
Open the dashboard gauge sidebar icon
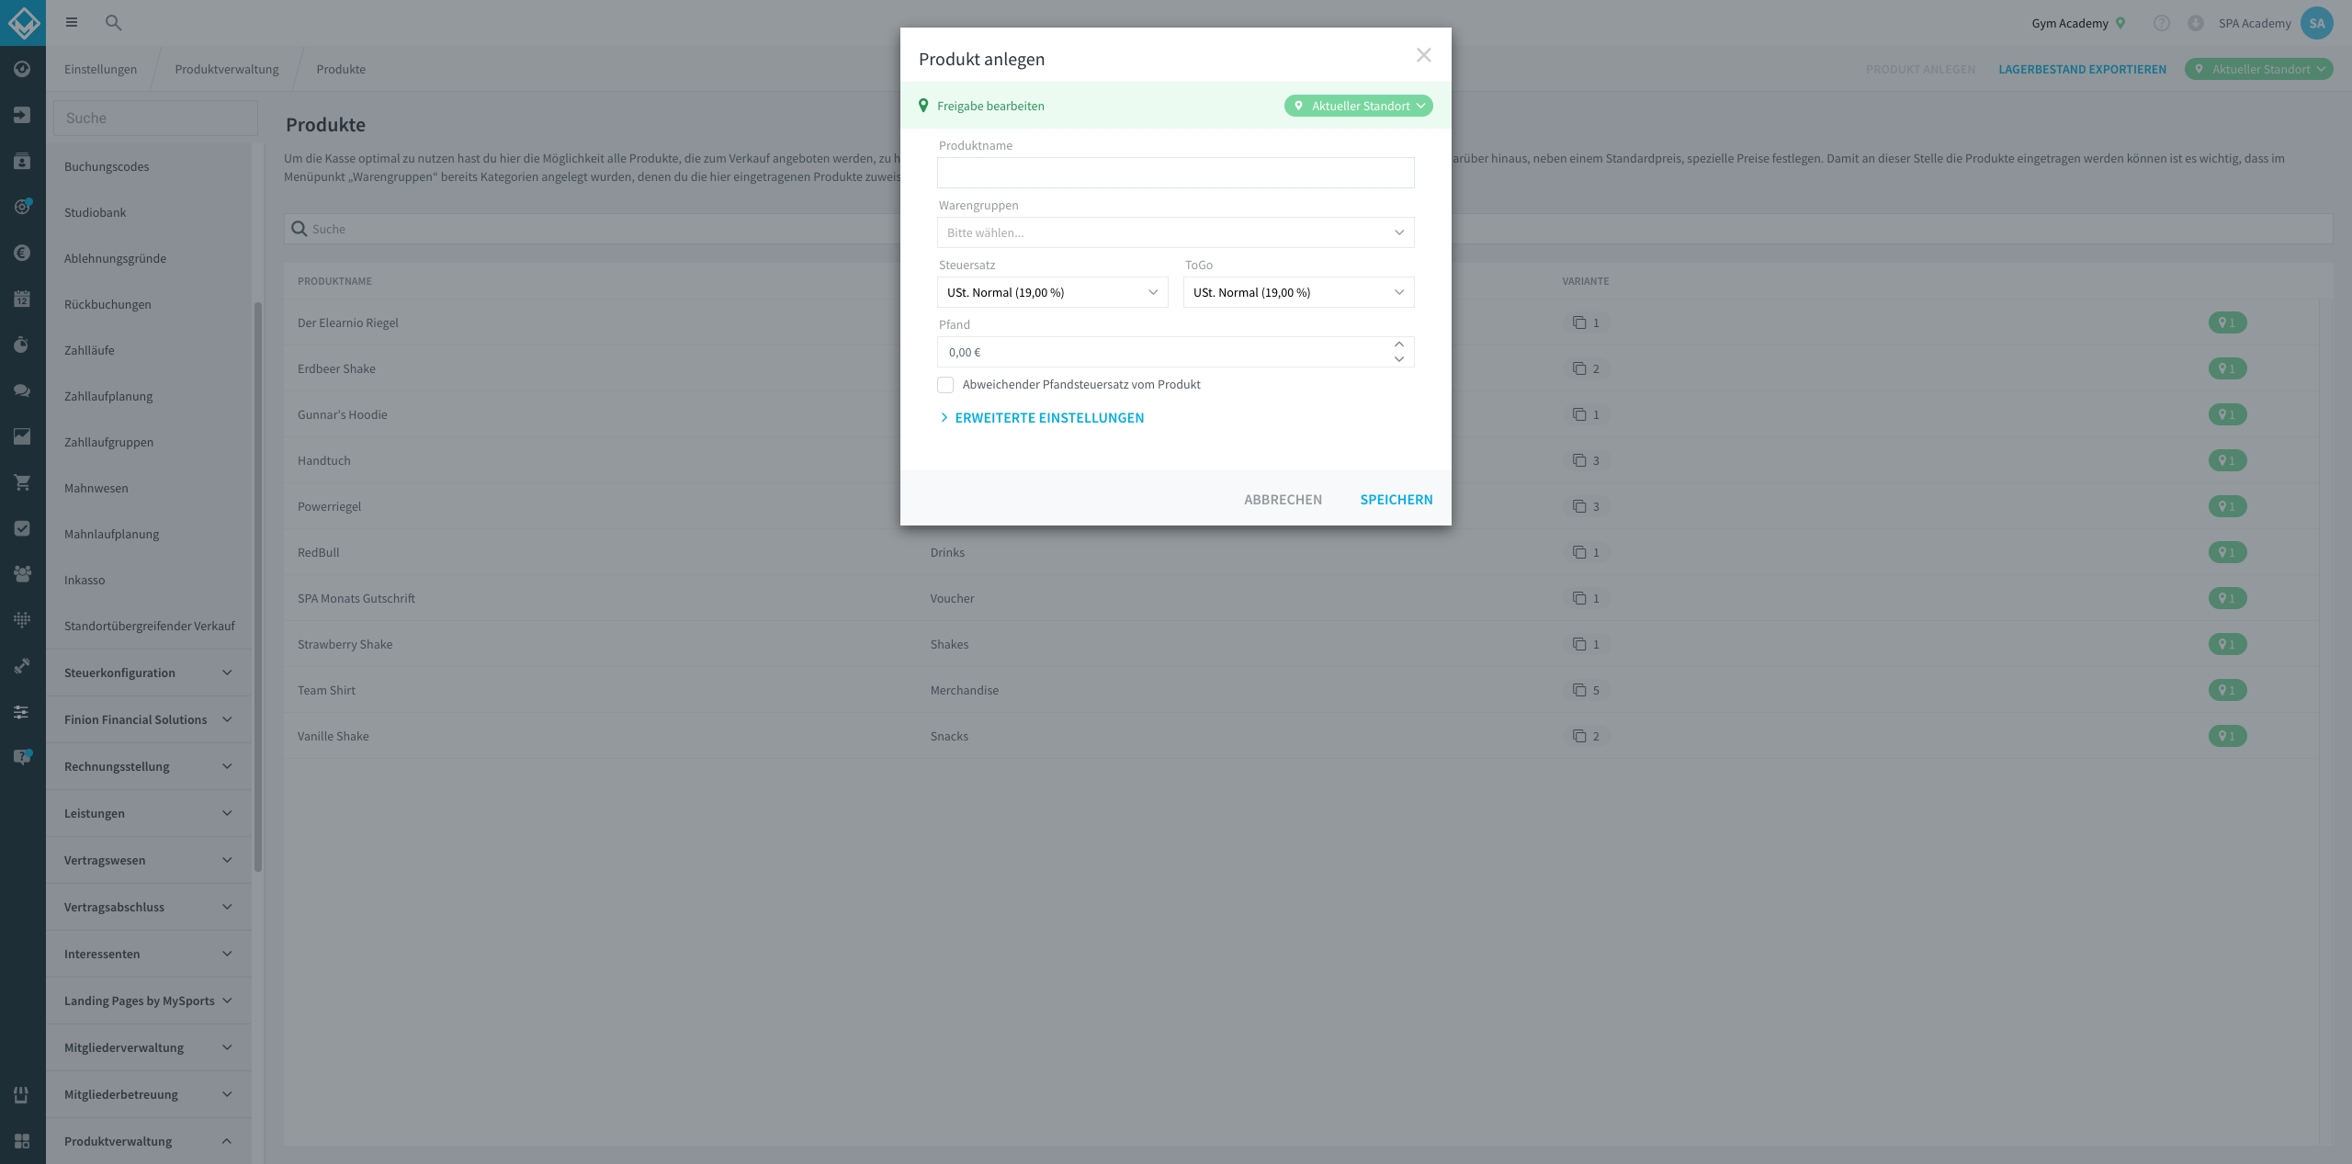[22, 69]
